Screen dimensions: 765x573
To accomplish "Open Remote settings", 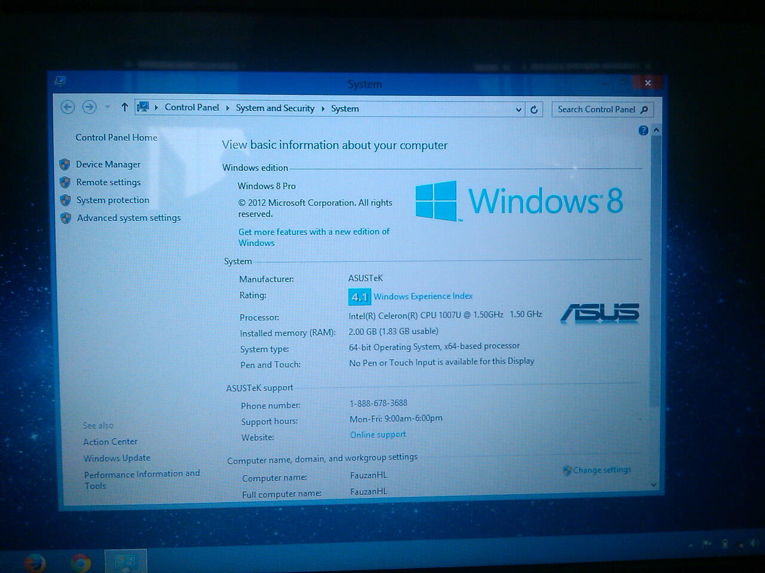I will tap(109, 182).
